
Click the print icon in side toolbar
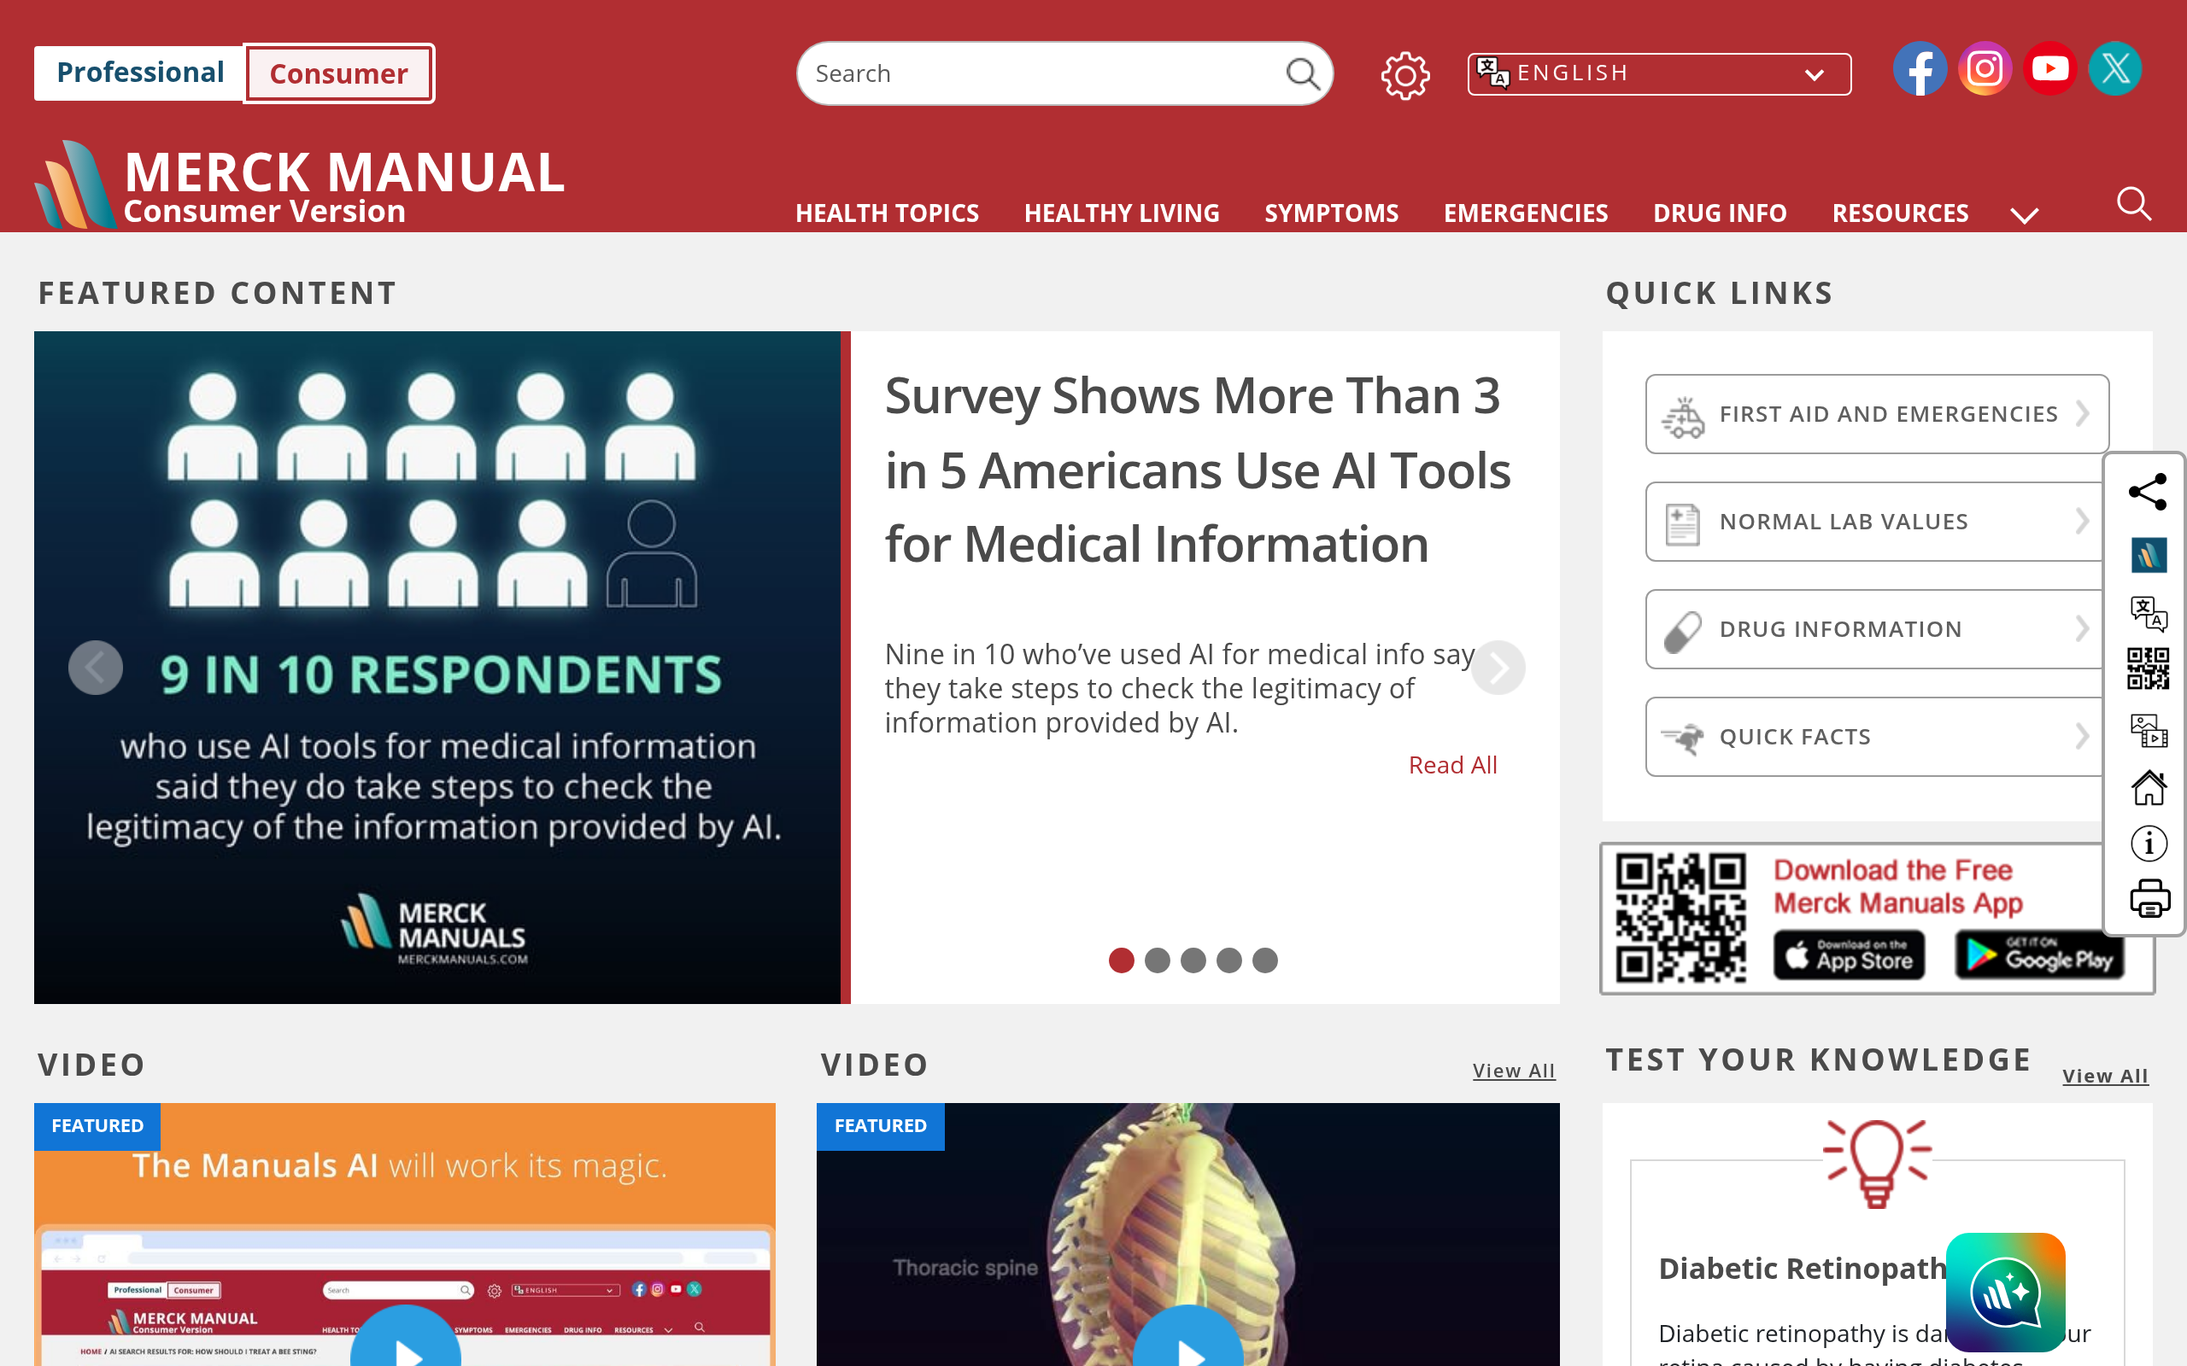coord(2149,898)
